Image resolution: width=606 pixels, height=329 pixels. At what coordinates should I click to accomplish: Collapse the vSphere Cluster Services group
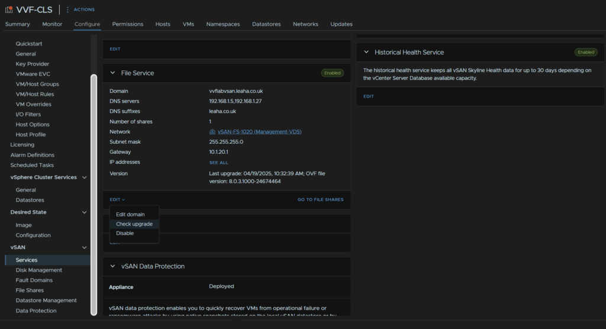pyautogui.click(x=84, y=178)
